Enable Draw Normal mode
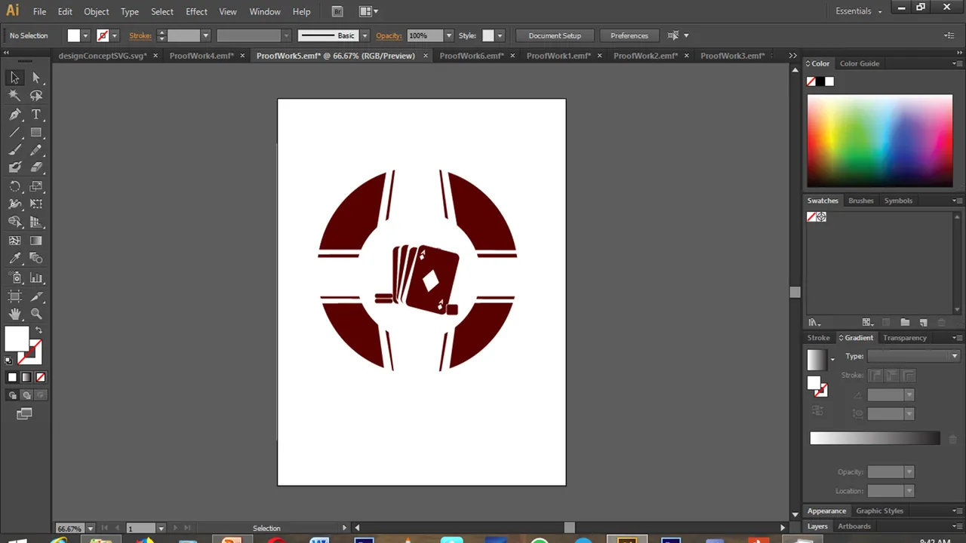The image size is (966, 543). (12, 395)
